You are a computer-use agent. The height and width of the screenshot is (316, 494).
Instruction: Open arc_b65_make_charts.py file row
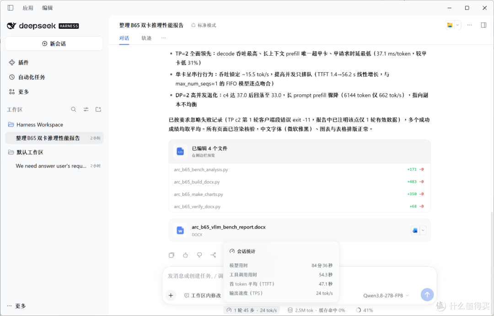point(299,194)
